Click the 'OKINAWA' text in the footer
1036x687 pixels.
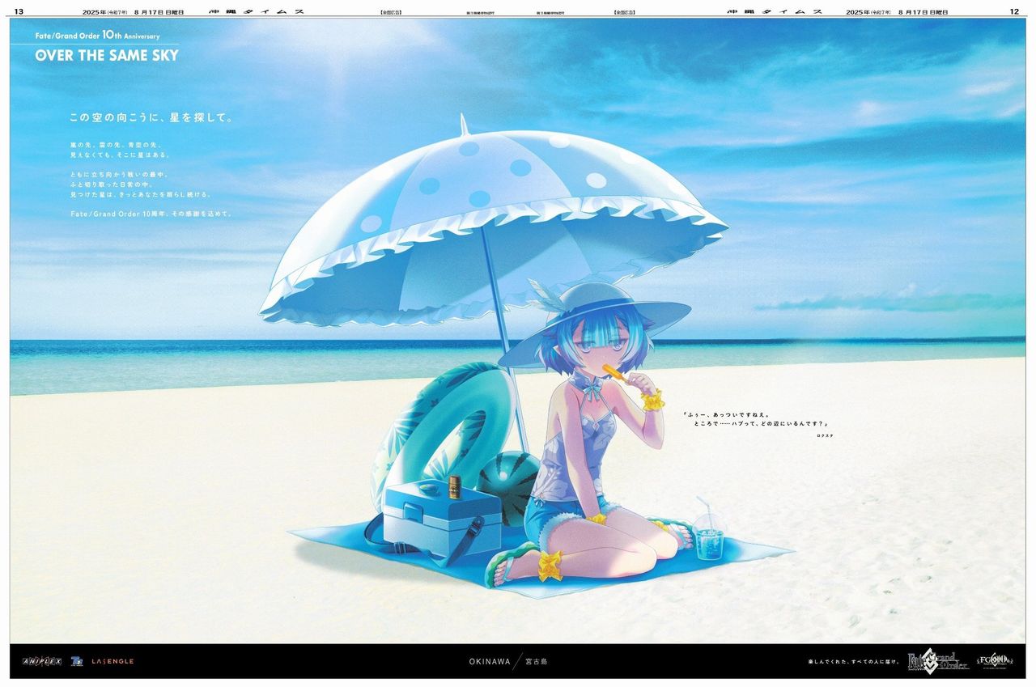coord(490,661)
